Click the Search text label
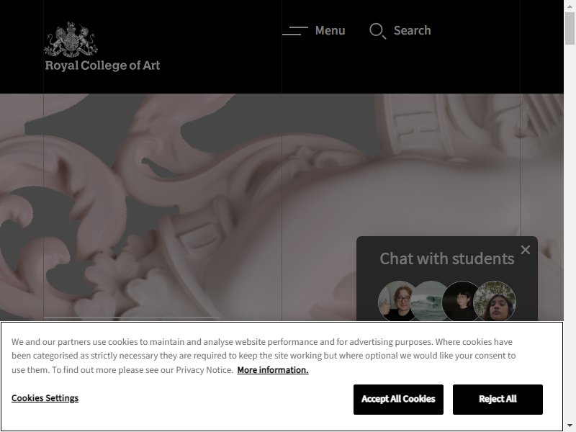576x432 pixels. 412,30
